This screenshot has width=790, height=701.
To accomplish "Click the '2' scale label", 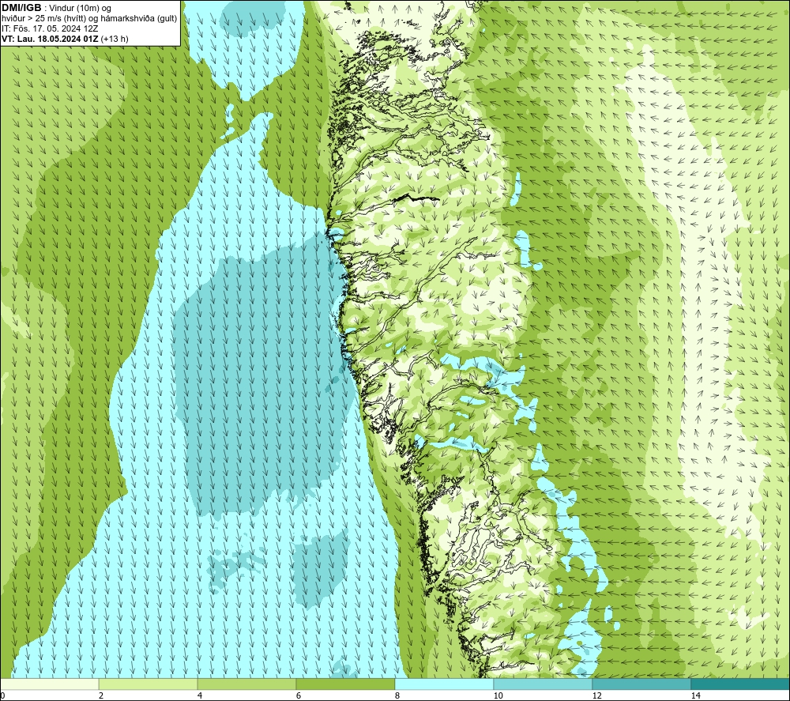I will 101,695.
